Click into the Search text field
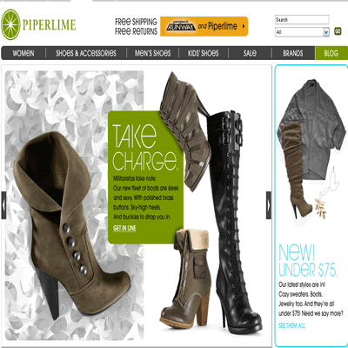This screenshot has width=348, height=348. (302, 20)
